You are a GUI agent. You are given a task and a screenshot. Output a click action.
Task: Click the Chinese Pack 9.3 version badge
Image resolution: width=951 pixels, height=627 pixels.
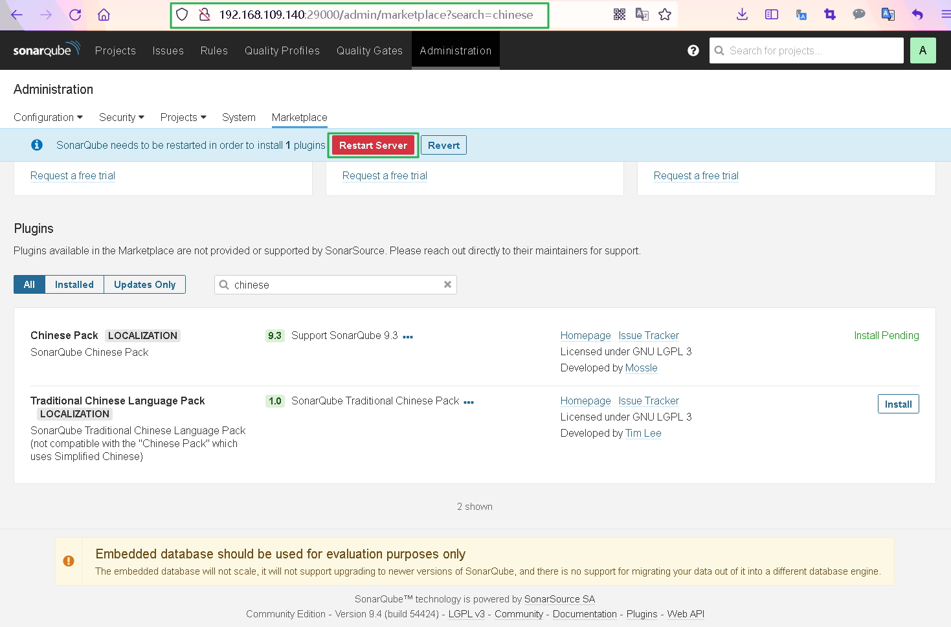click(x=275, y=335)
